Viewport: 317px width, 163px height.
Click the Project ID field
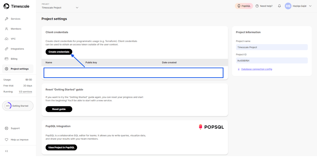click(x=272, y=61)
